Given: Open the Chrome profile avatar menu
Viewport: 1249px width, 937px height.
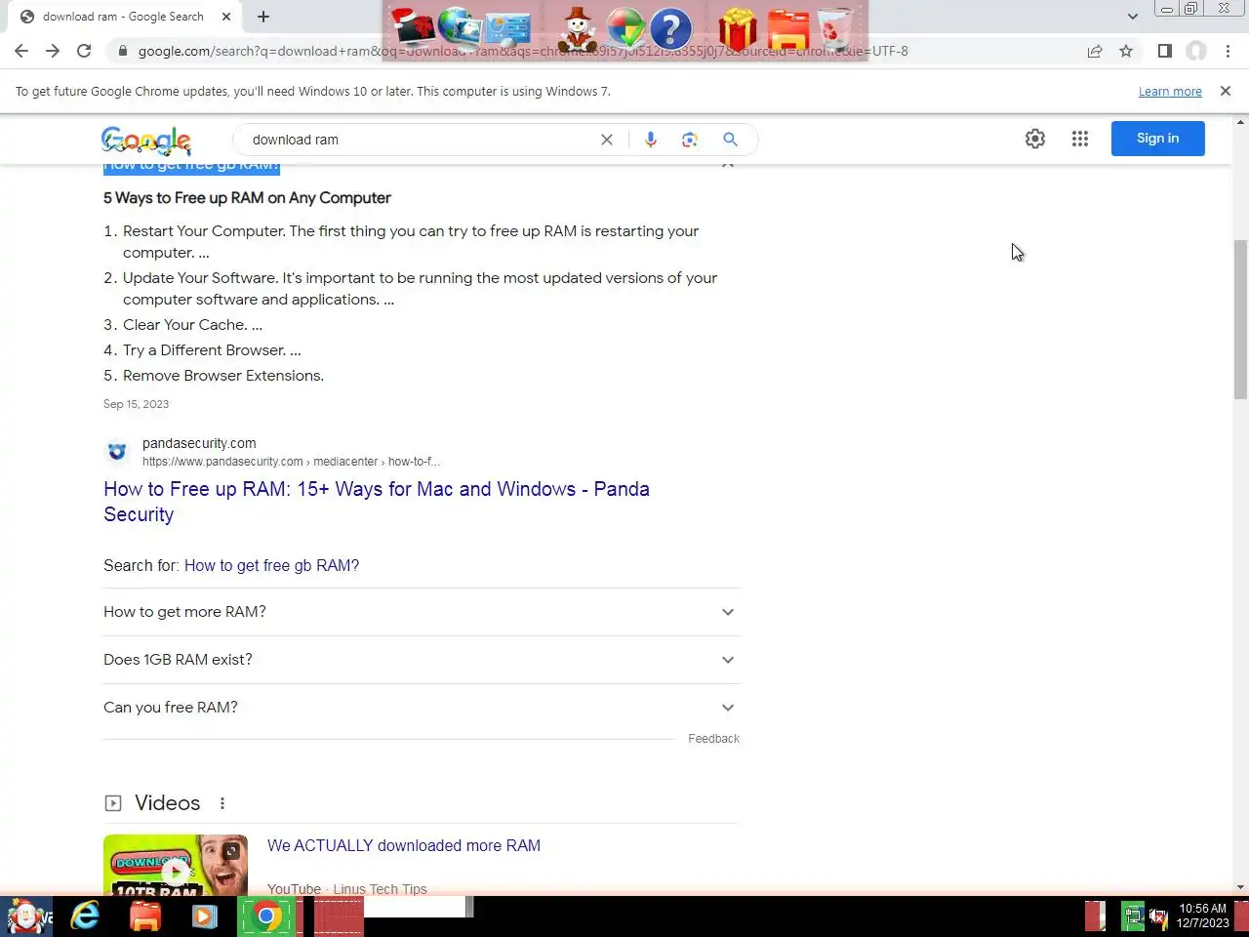Looking at the screenshot, I should click(1196, 51).
